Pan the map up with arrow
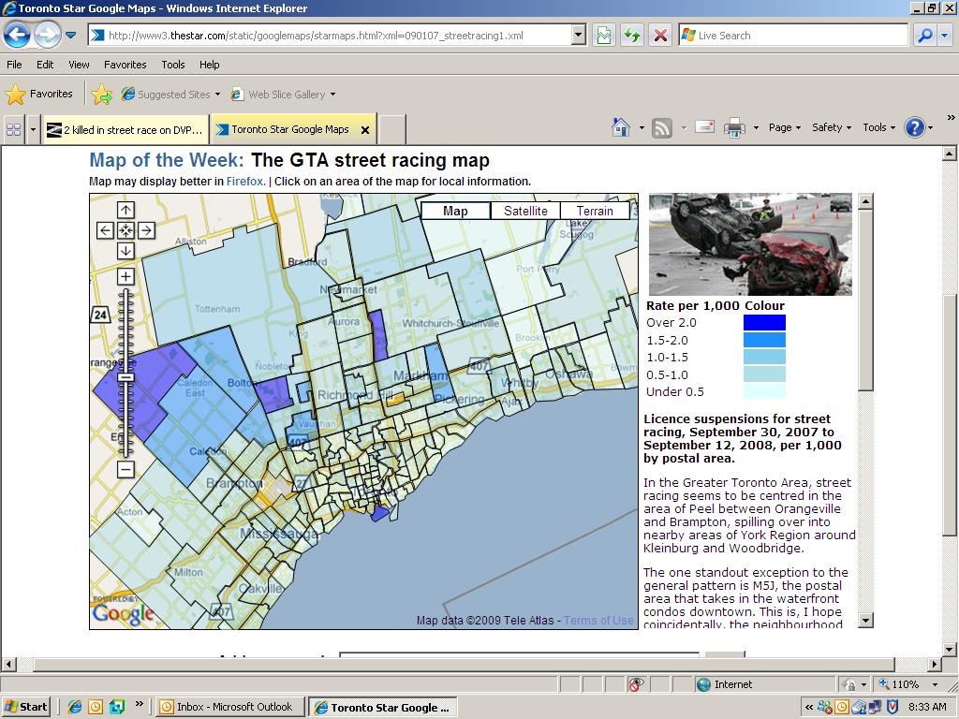Screen dimensions: 959x719 pos(125,211)
